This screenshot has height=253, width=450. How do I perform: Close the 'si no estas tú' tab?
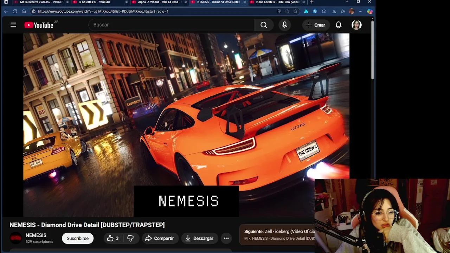[127, 2]
